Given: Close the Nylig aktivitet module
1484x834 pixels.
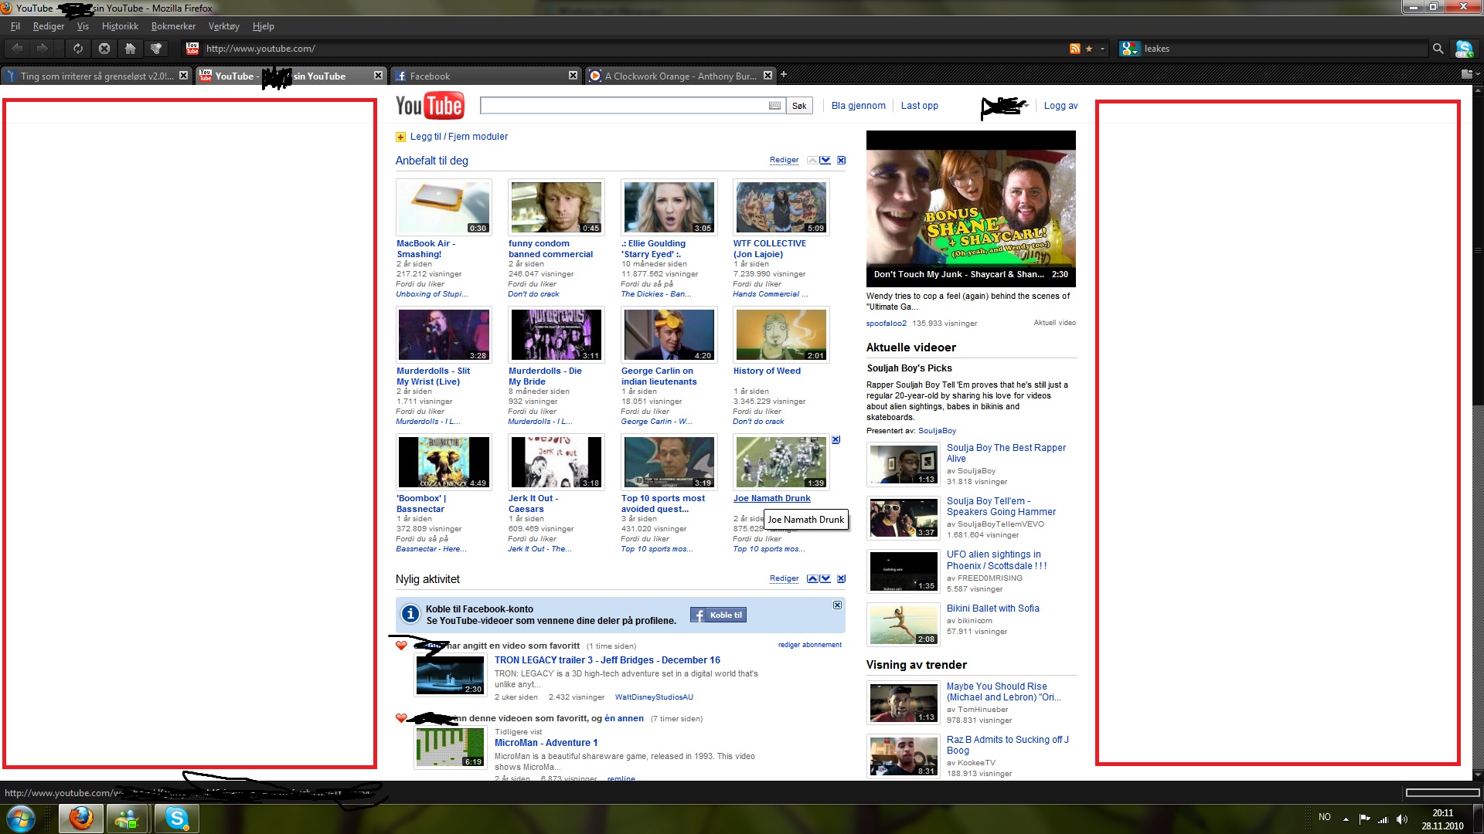Looking at the screenshot, I should tap(842, 578).
